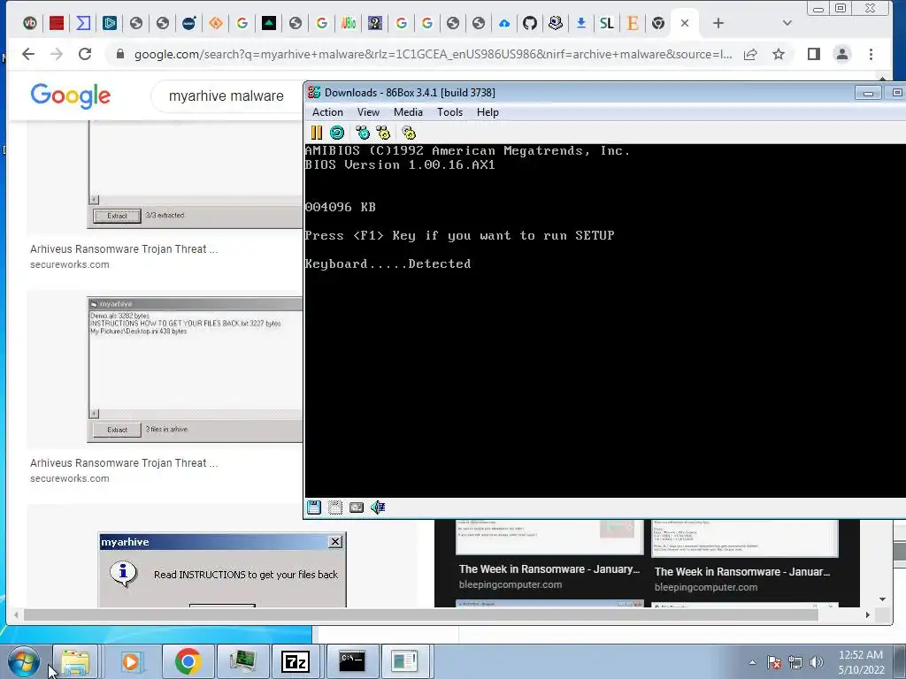The height and width of the screenshot is (679, 906).
Task: Open Windows Start menu
Action: point(24,661)
